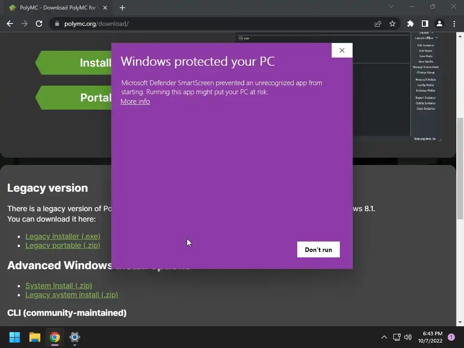Open the More info link in SmartScreen dialog
The image size is (464, 348).
(135, 101)
